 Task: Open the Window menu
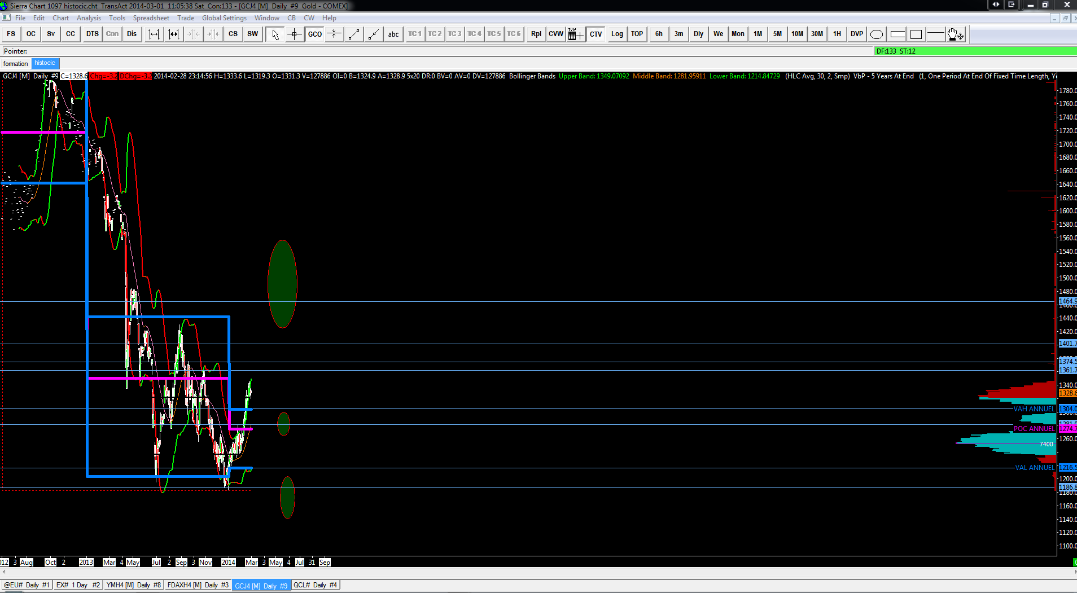266,18
